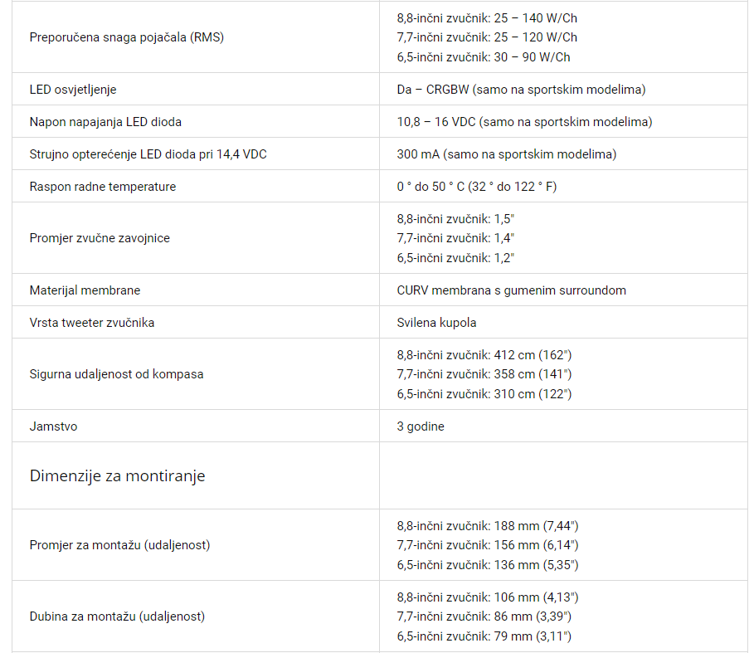
Task: Click the 'Jamstvo' row label
Action: 53,426
